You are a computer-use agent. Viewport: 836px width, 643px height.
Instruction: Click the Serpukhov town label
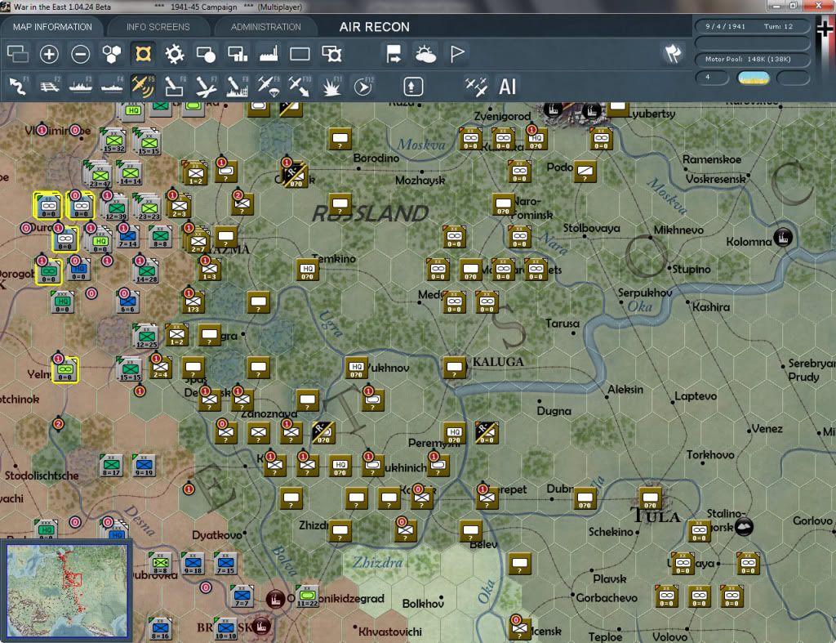645,293
